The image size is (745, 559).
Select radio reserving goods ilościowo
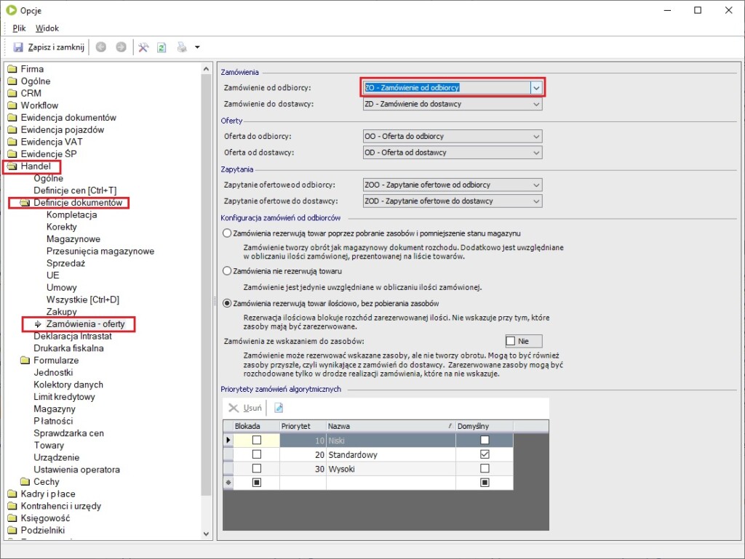(x=227, y=303)
